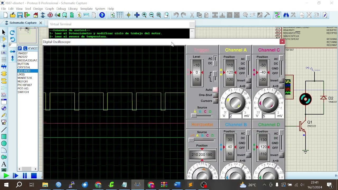Open the Design Explorer toolbar icon
The image size is (338, 190).
click(x=72, y=15)
